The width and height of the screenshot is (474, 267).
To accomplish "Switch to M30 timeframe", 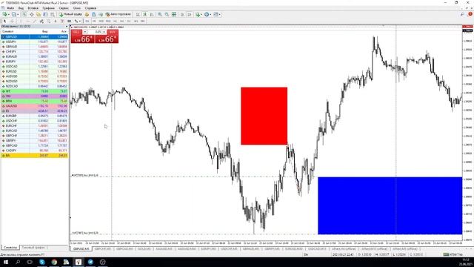I will [108, 22].
